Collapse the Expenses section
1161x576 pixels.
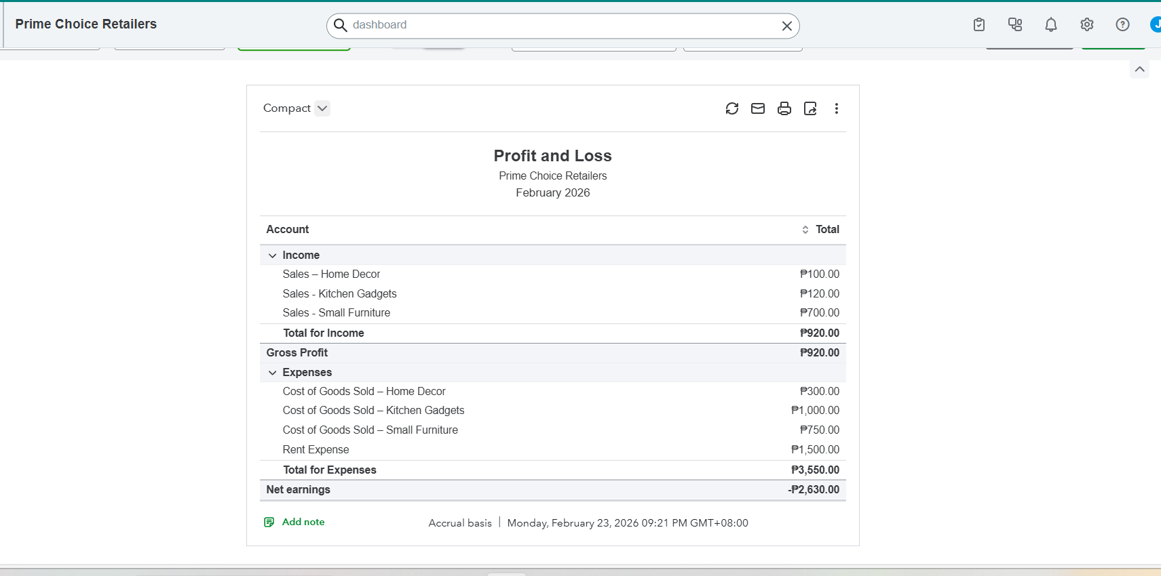(x=273, y=373)
